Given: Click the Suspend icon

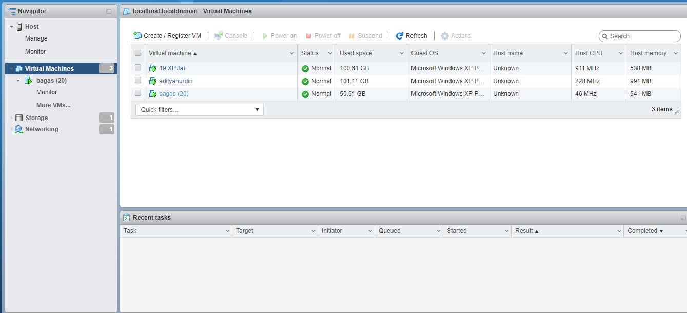Looking at the screenshot, I should (x=351, y=35).
